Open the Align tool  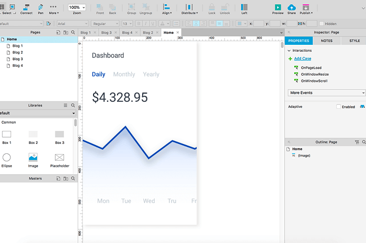click(167, 9)
